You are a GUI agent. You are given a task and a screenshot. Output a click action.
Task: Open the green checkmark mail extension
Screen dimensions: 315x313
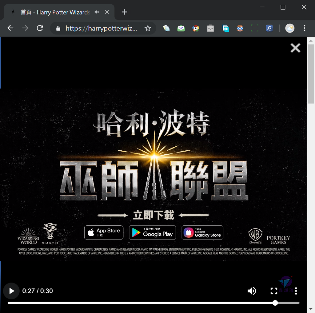(x=181, y=28)
